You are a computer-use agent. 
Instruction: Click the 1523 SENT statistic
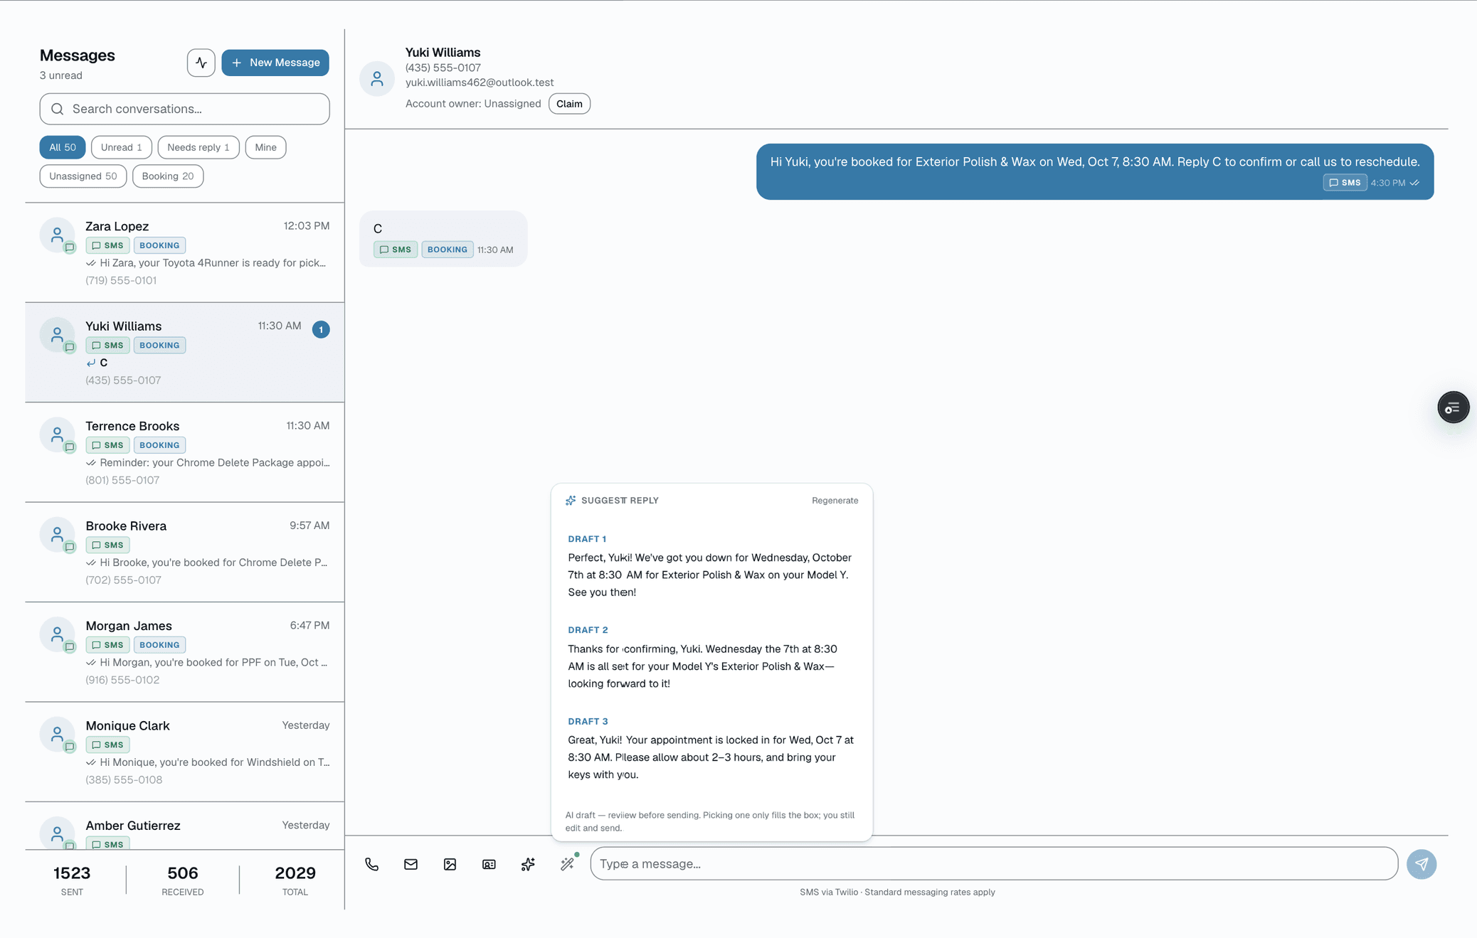tap(72, 880)
